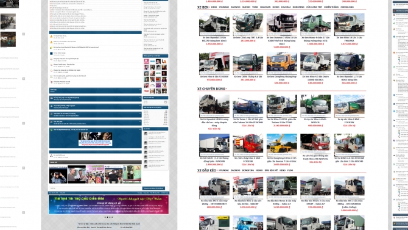
Task: Select HYUNDAI in the XE ĐẦU KÉO row
Action: tap(223, 170)
